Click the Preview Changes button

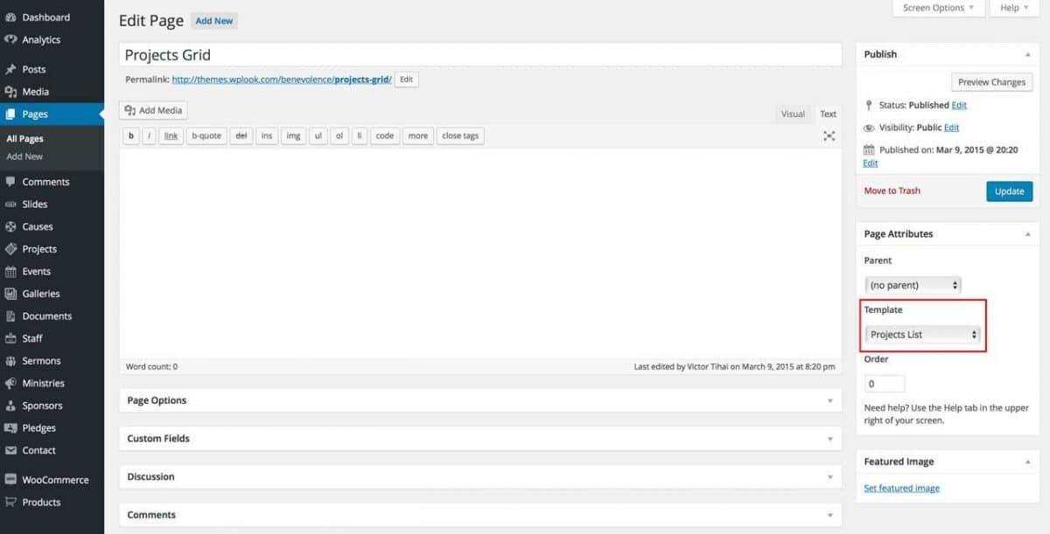[991, 82]
